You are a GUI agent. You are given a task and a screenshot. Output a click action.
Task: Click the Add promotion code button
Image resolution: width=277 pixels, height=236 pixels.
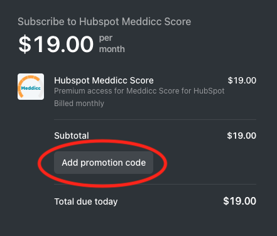[x=104, y=163]
